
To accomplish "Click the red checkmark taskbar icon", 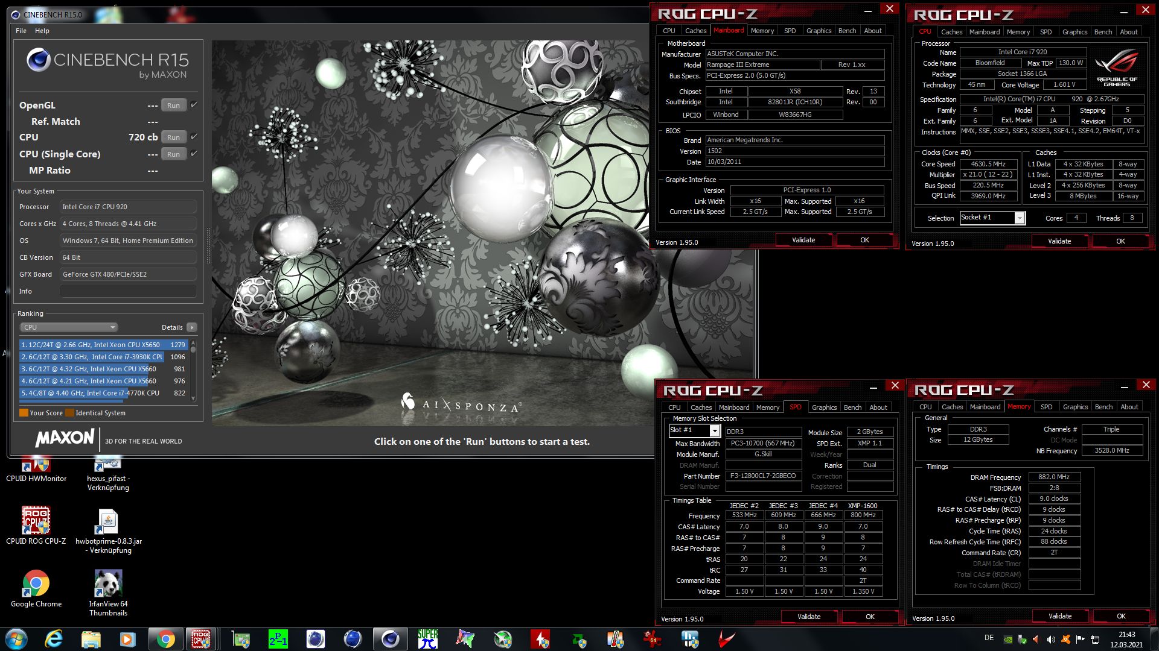I will 727,639.
